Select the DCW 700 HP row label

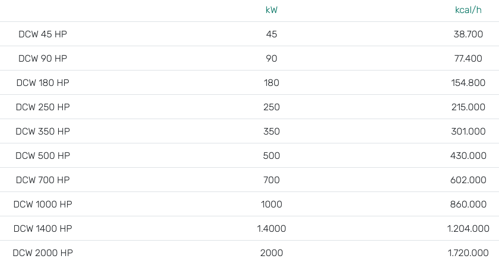pyautogui.click(x=43, y=180)
